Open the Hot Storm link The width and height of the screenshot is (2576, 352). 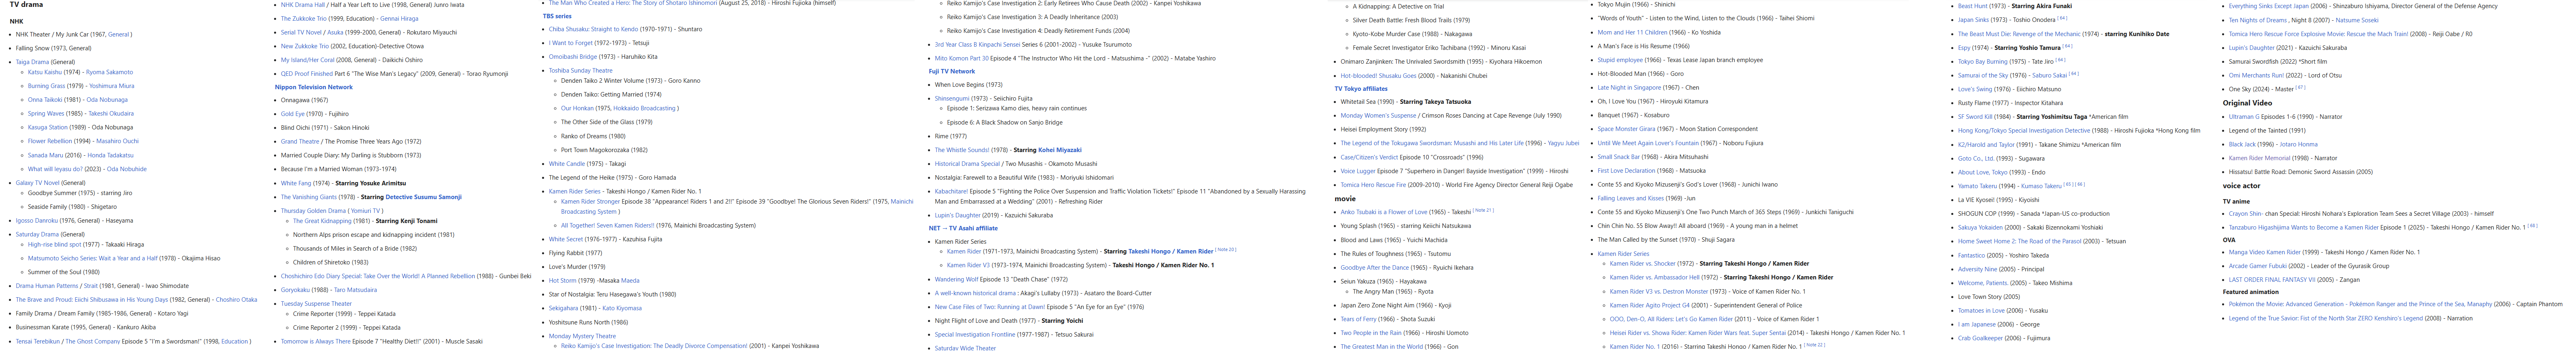tap(562, 281)
